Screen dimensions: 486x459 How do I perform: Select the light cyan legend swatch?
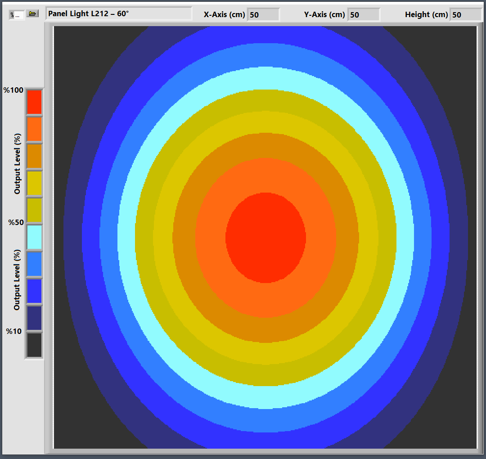point(34,237)
